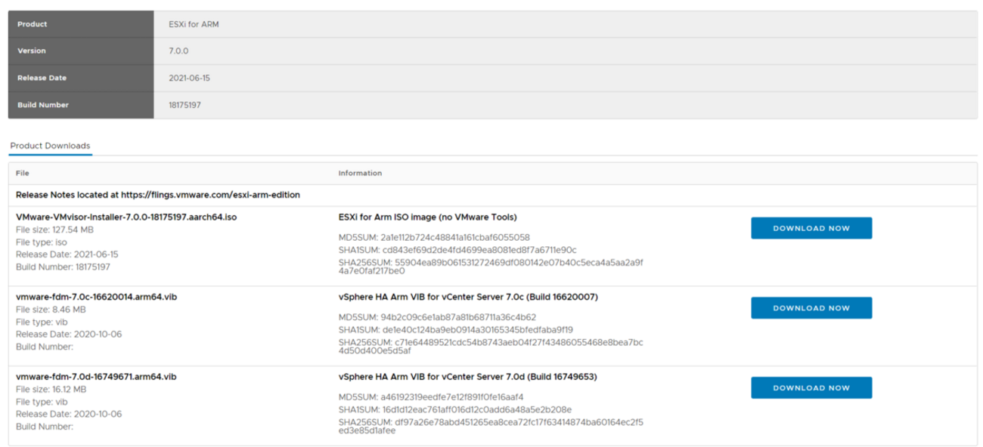Viewport: 983px width, 447px height.
Task: Click the Version 7.0.0 value
Action: [178, 51]
